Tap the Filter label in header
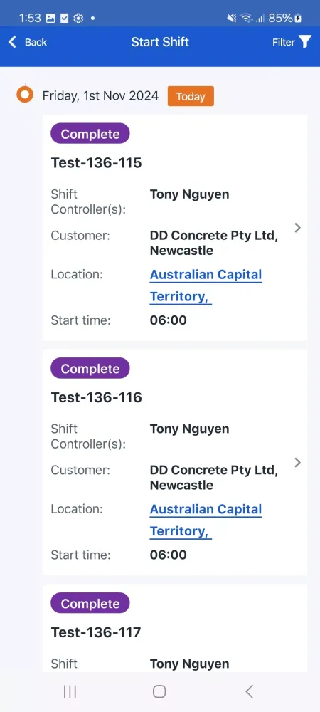 click(x=284, y=42)
